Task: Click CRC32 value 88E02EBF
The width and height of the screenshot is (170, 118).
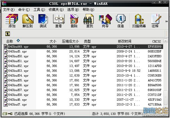Action: [154, 51]
